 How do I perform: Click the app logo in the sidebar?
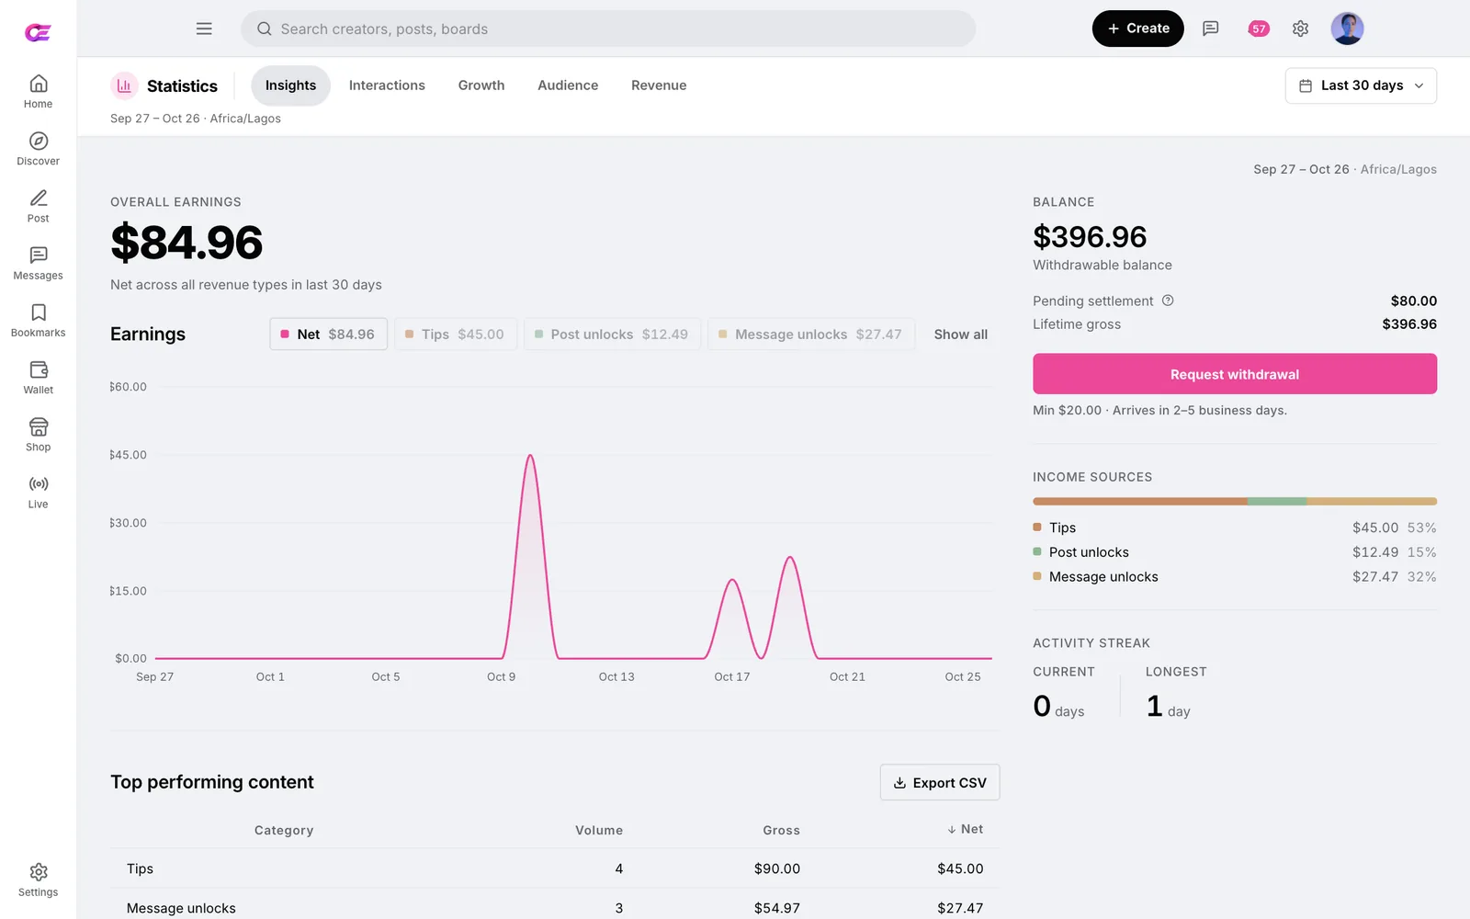coord(38,32)
